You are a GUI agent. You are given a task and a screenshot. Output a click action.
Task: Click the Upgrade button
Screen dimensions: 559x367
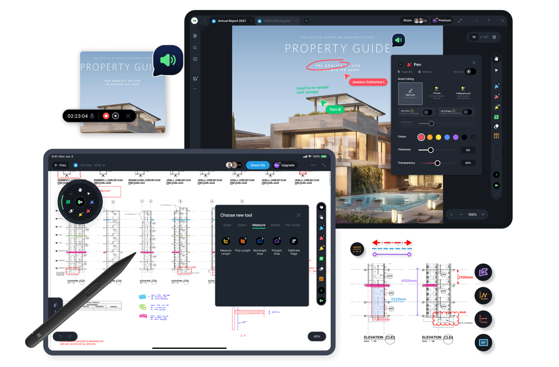(285, 165)
